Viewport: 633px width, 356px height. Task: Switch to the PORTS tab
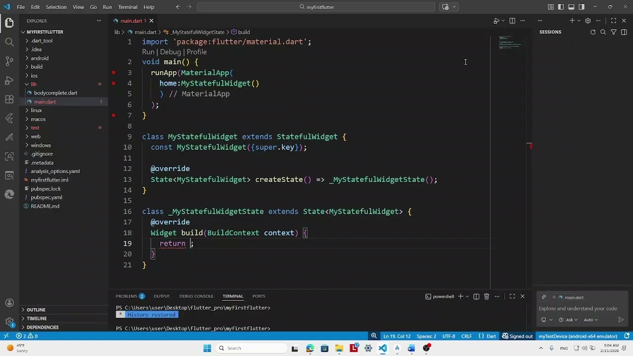point(259,296)
